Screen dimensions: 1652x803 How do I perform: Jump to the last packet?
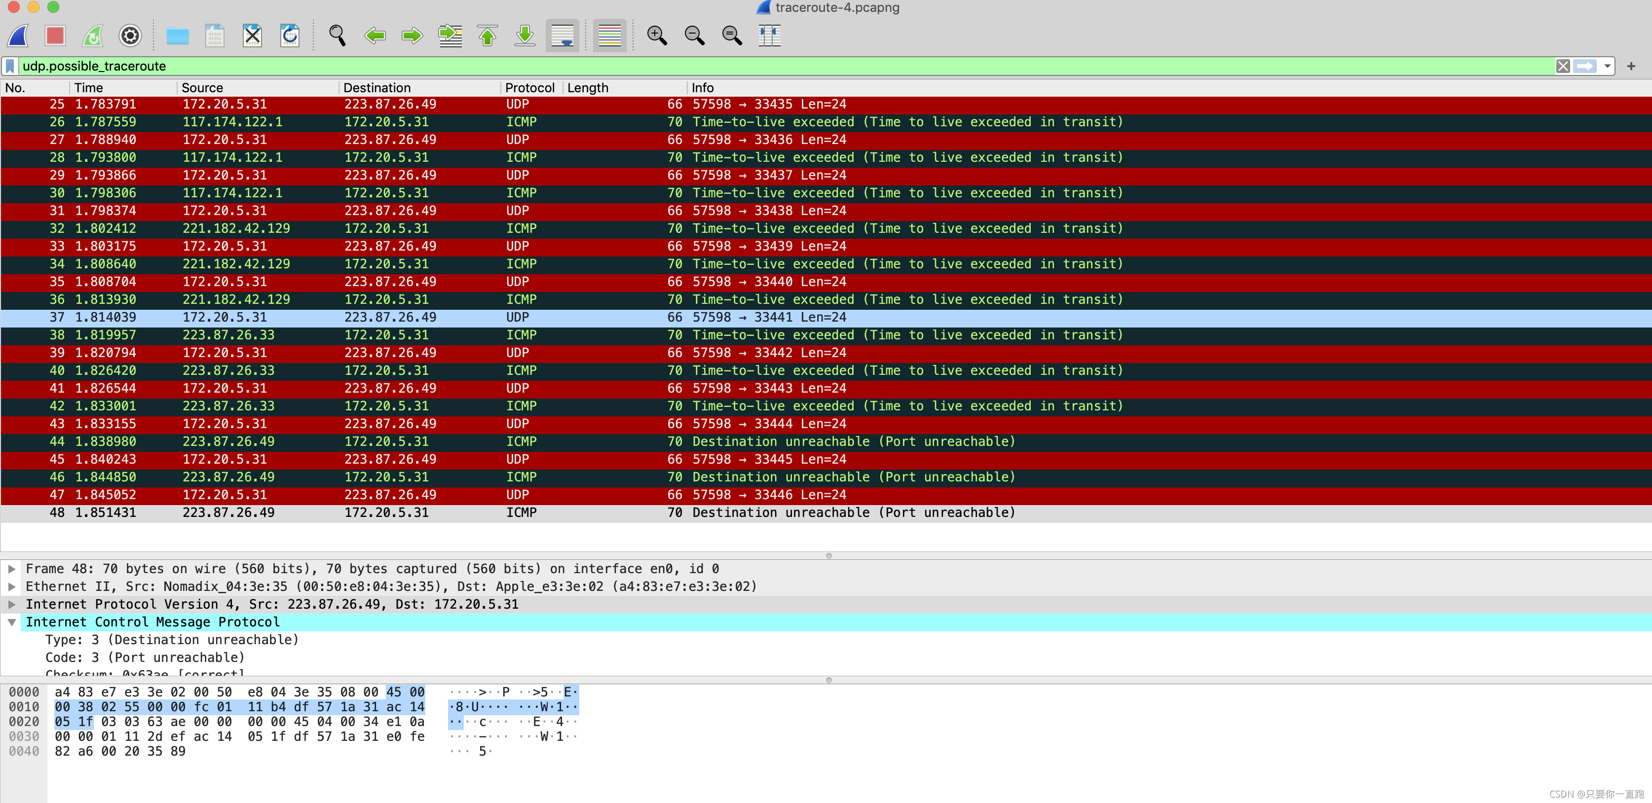coord(525,35)
